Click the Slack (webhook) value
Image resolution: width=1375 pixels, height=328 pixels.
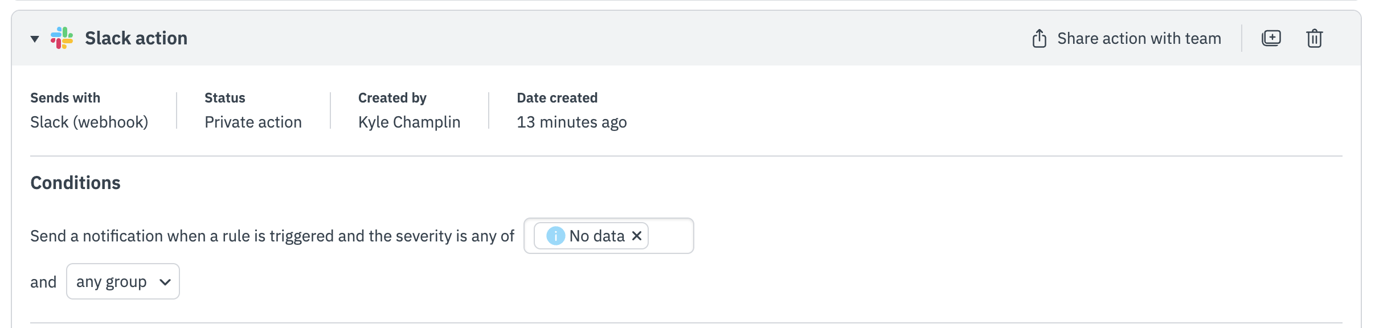89,122
